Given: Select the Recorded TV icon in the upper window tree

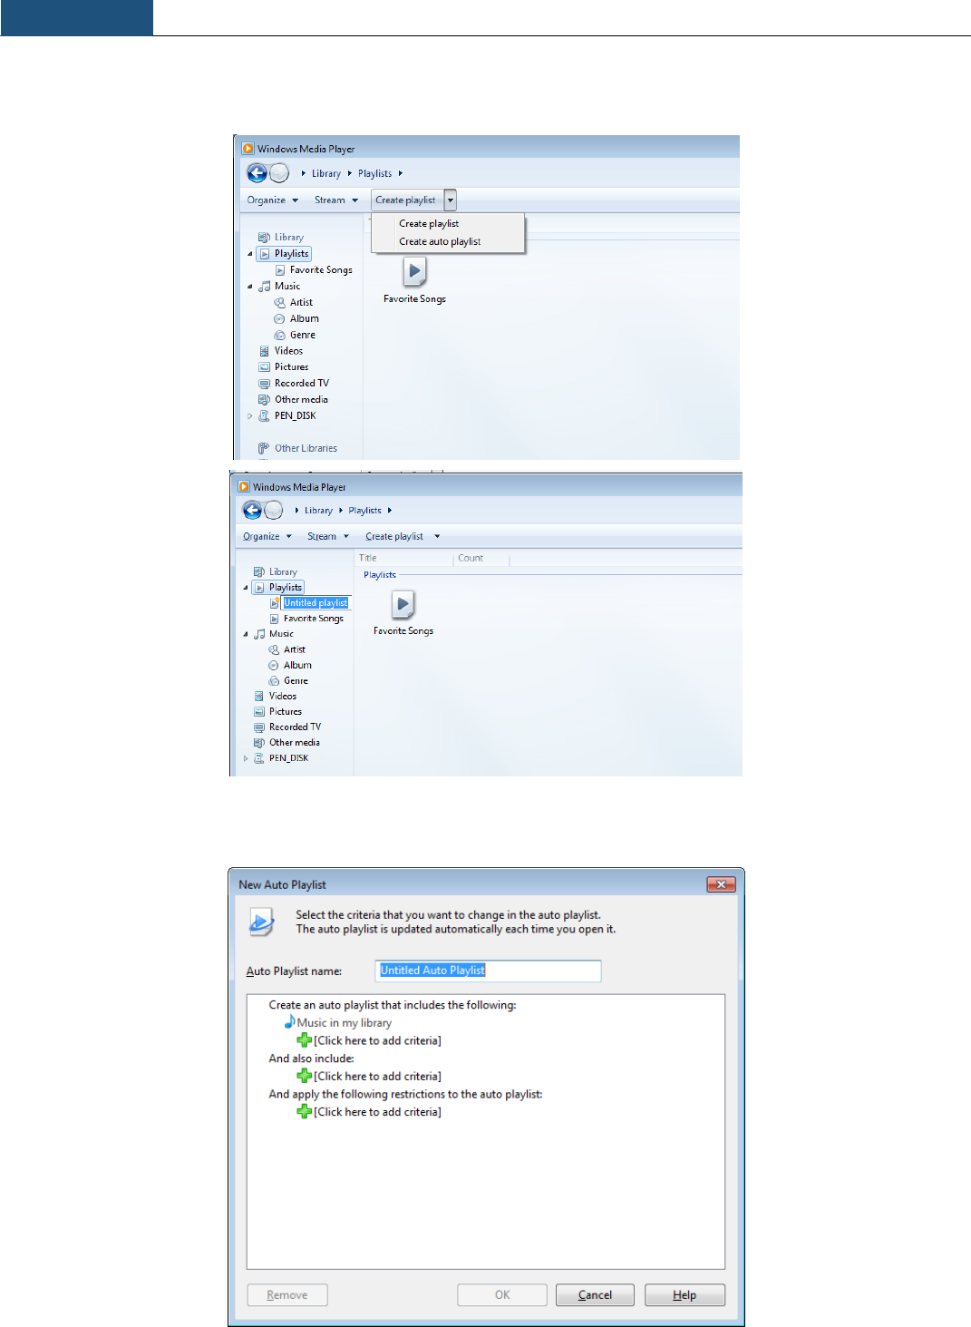Looking at the screenshot, I should (x=264, y=384).
